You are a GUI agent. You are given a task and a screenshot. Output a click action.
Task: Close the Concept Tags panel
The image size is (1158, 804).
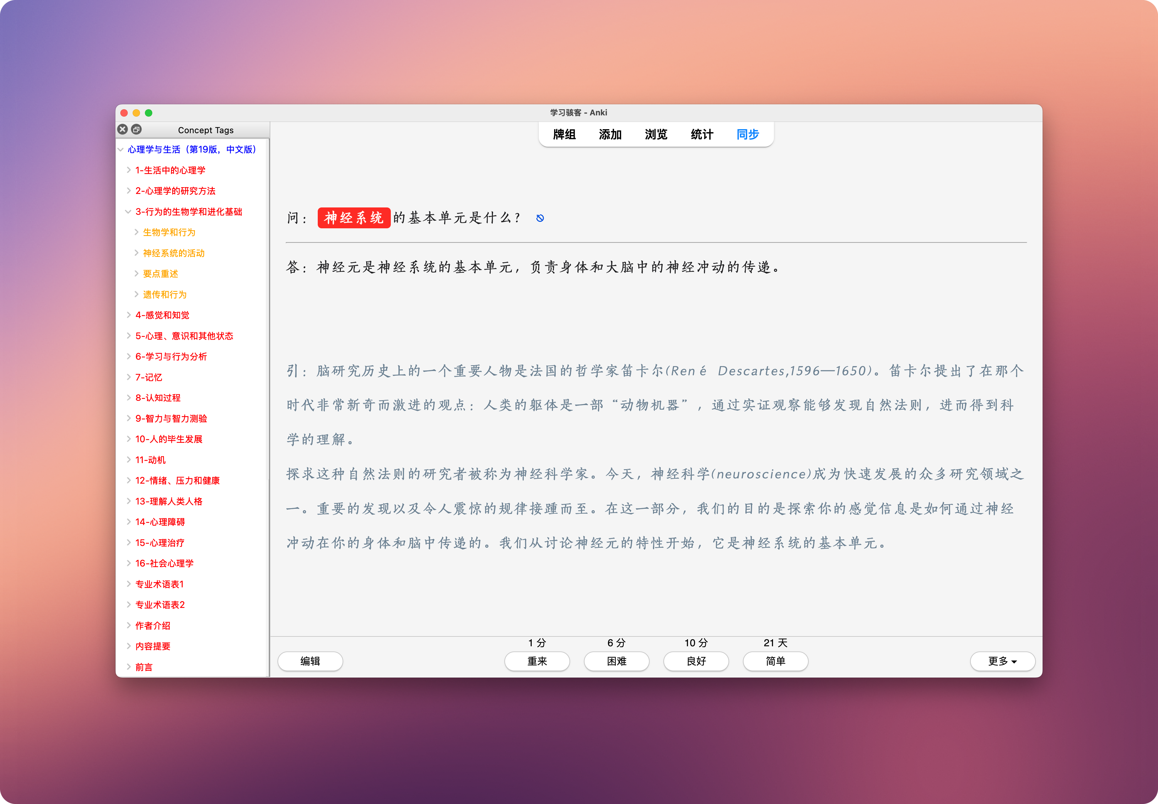(122, 129)
